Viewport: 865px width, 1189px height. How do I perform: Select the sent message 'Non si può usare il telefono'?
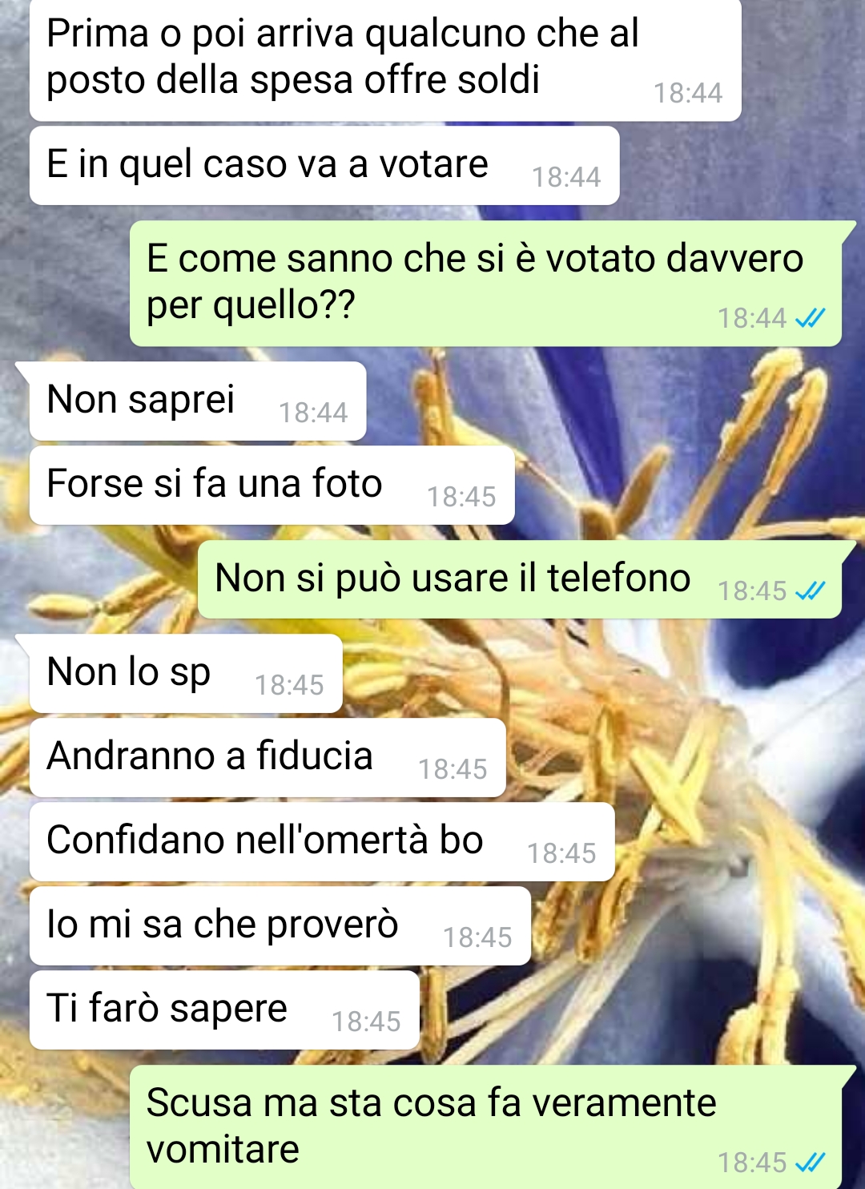pos(520,579)
